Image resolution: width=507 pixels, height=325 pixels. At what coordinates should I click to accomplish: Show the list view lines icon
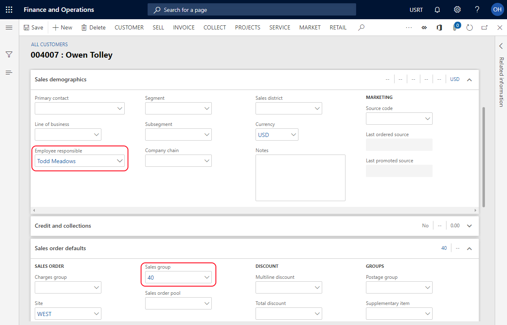(9, 72)
